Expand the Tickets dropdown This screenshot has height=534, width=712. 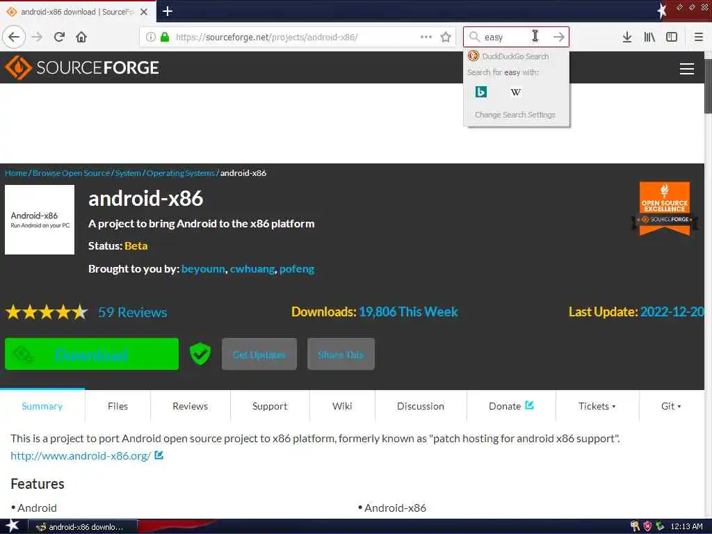(597, 406)
